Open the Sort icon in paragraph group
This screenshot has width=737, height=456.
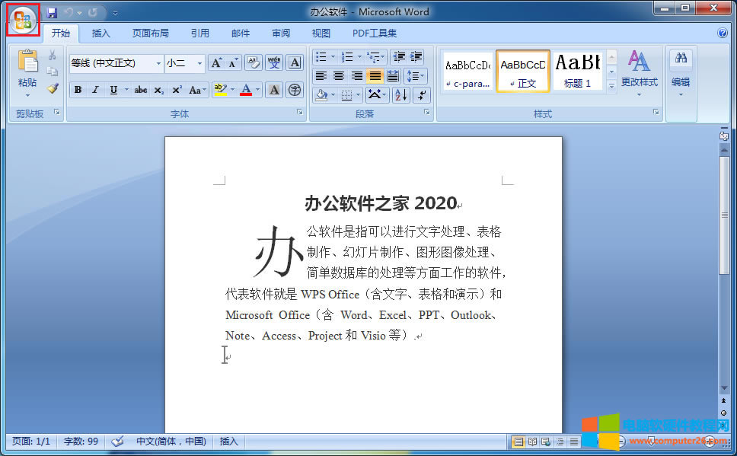(x=400, y=94)
